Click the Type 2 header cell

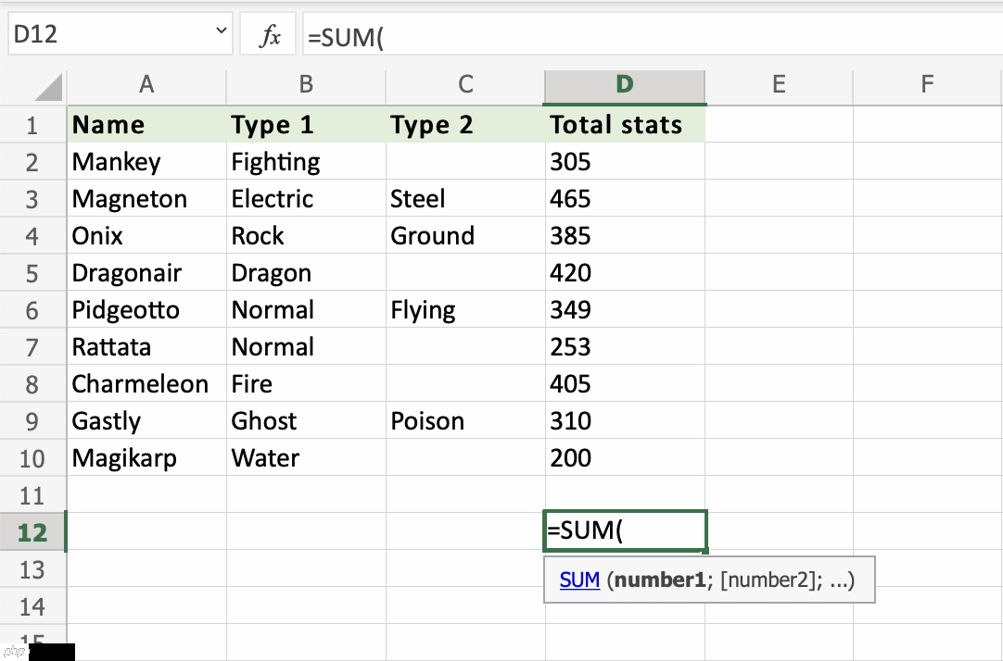pos(465,125)
